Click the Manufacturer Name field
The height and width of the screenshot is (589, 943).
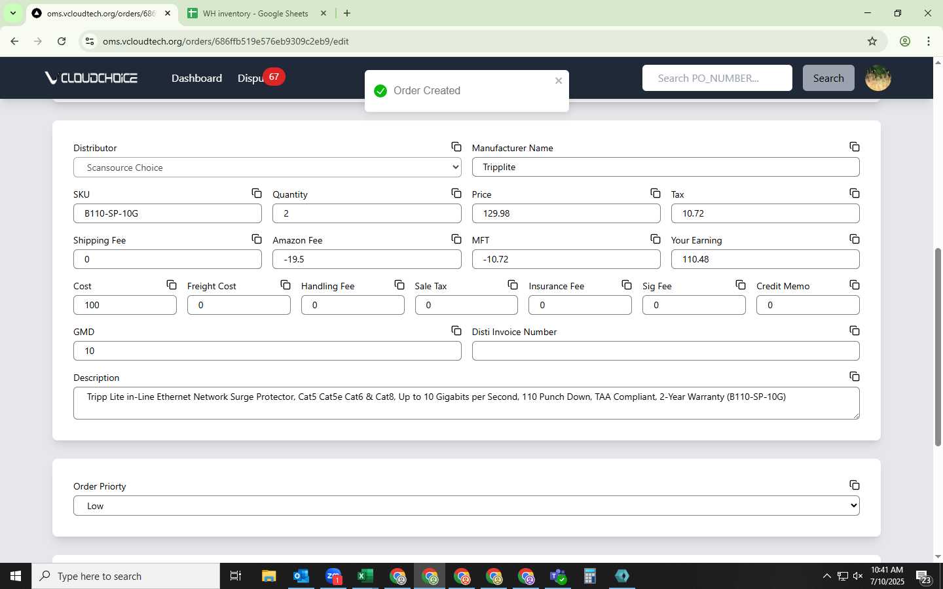pyautogui.click(x=665, y=167)
